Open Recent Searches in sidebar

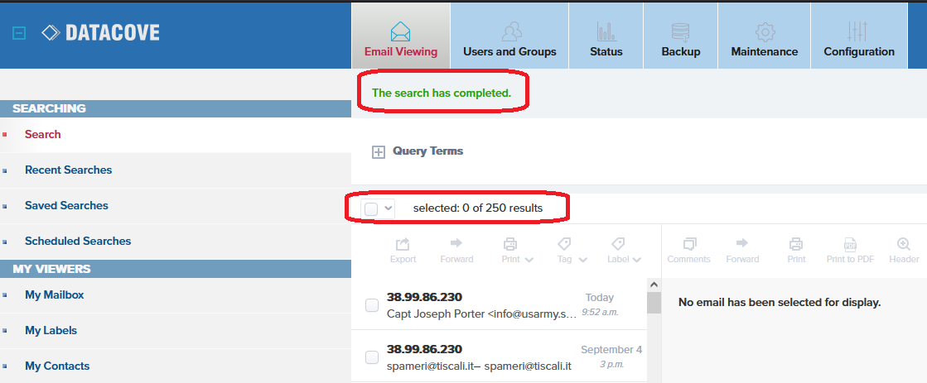(68, 170)
